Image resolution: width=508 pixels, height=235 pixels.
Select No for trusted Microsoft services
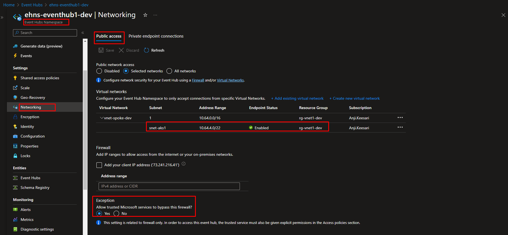point(116,213)
